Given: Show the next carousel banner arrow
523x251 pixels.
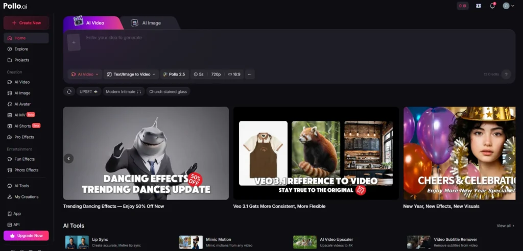Looking at the screenshot, I should [509, 158].
